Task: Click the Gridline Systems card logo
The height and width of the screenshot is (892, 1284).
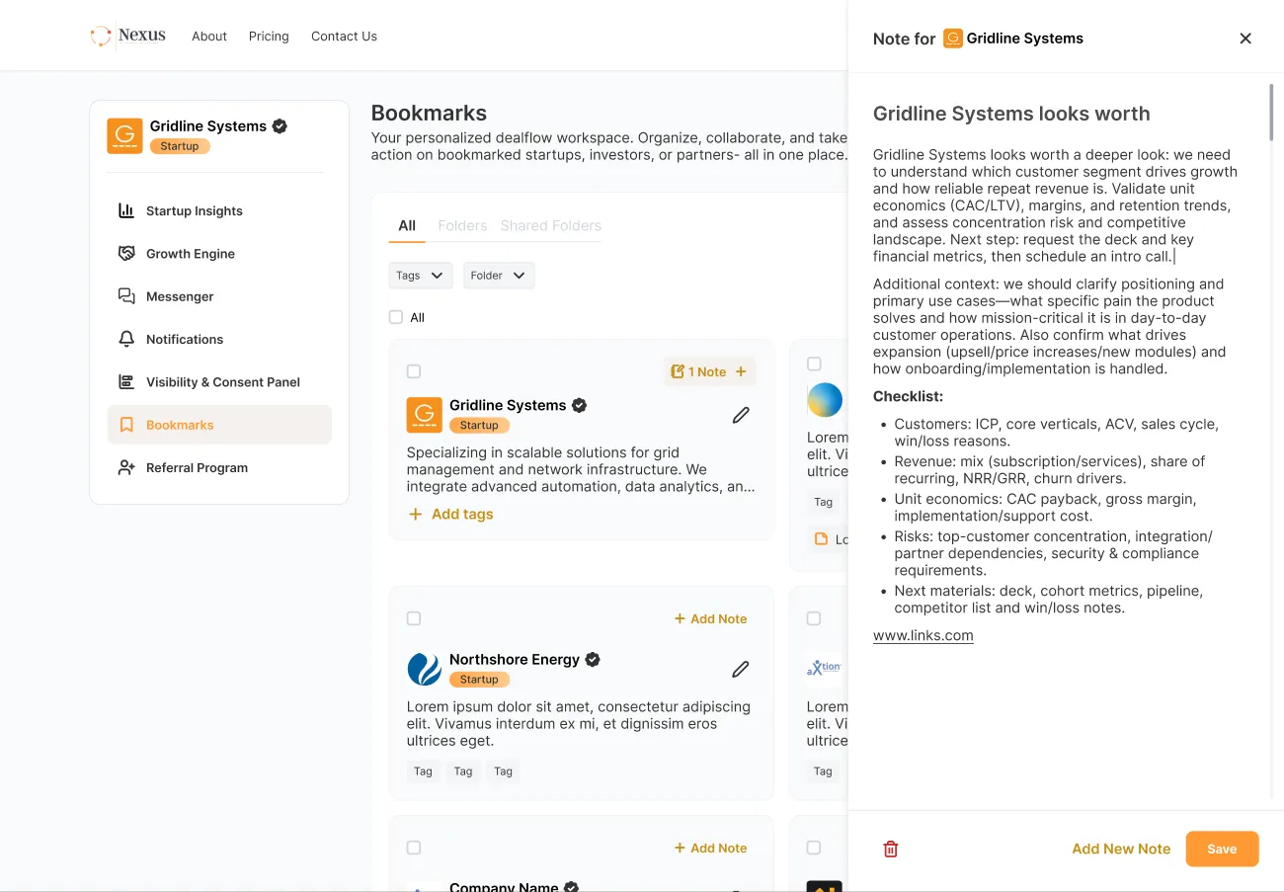Action: (425, 415)
